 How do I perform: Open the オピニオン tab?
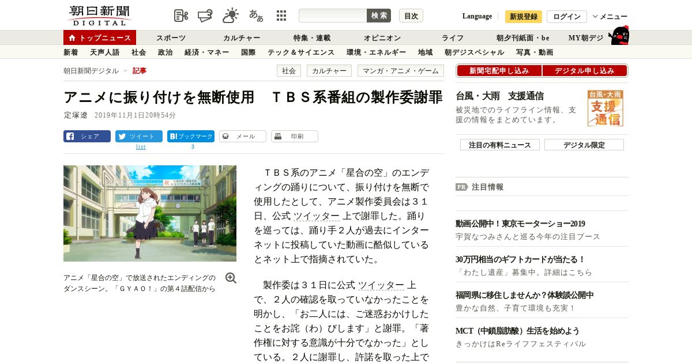tap(382, 38)
